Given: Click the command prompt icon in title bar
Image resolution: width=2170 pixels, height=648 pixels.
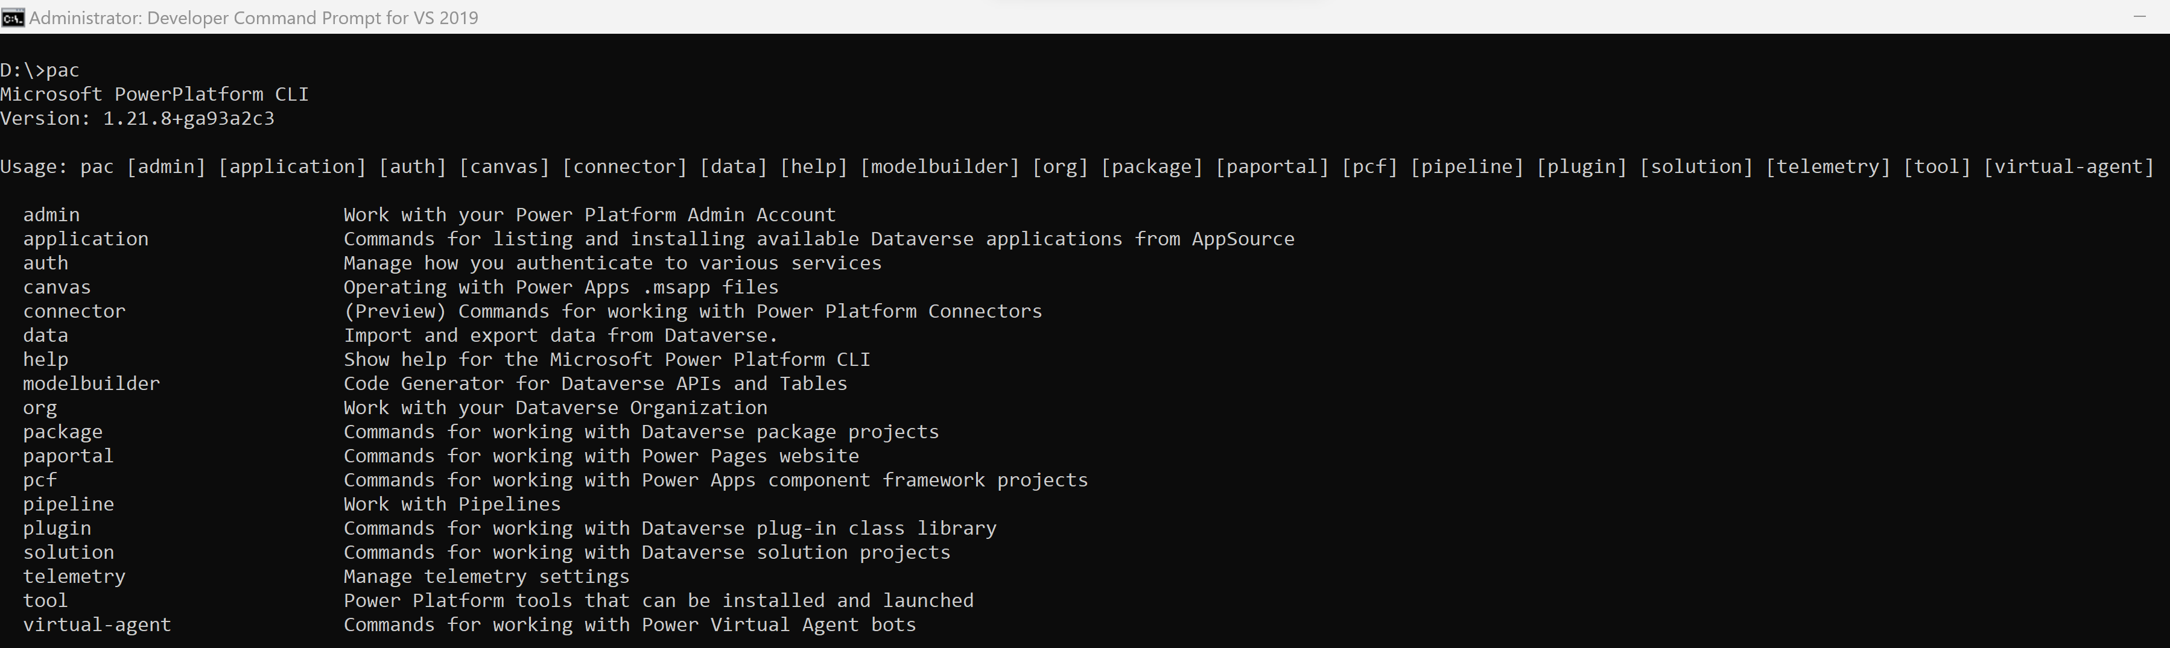Looking at the screenshot, I should (x=13, y=17).
